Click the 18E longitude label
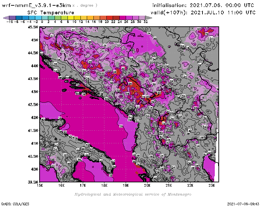The width and height of the screenshot is (266, 206). (104, 185)
